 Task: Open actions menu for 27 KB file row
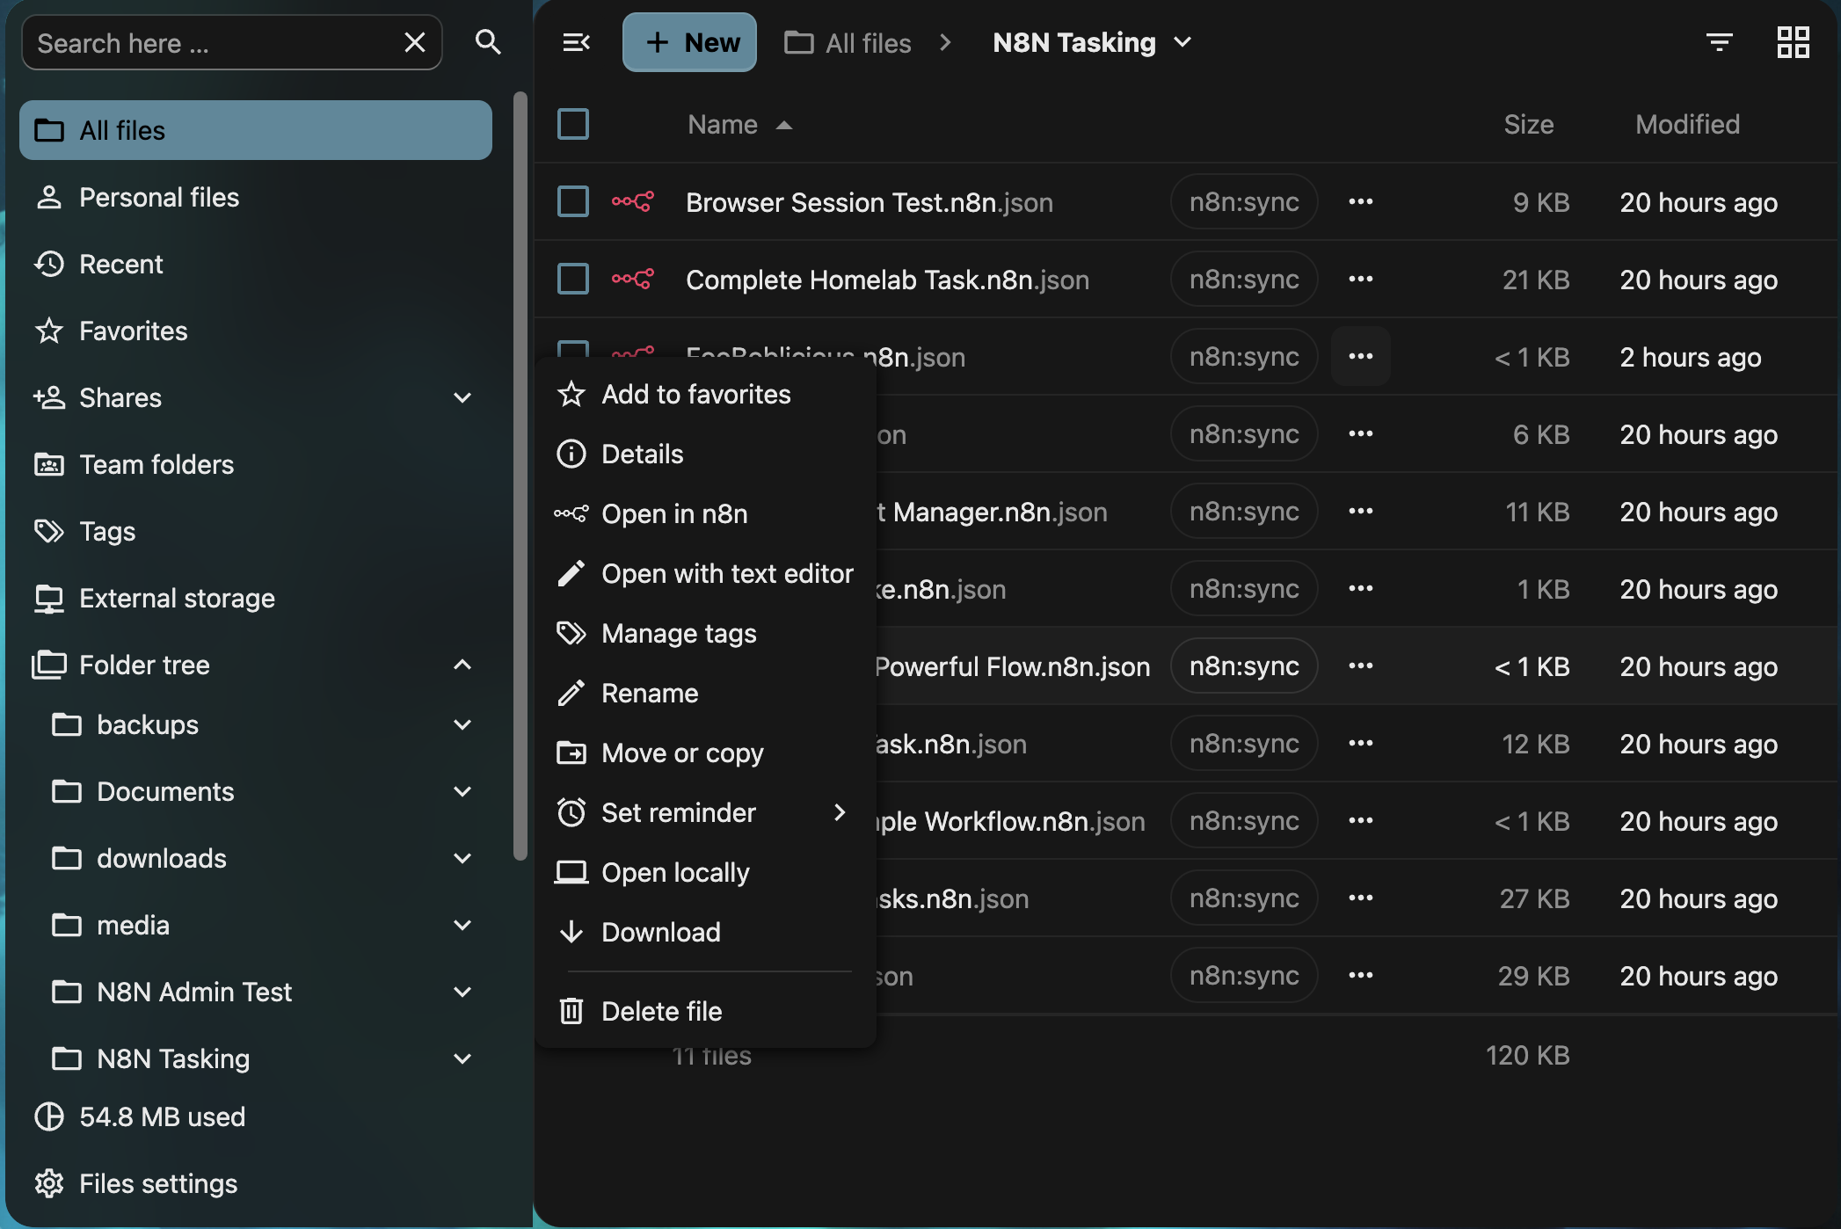tap(1361, 898)
